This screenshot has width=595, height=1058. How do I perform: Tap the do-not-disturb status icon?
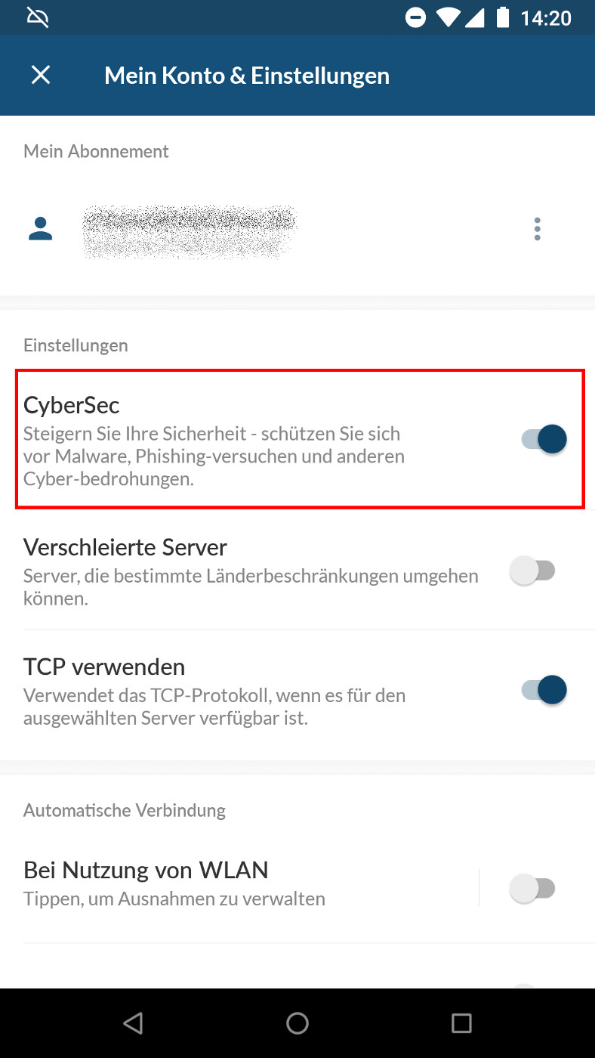(415, 17)
